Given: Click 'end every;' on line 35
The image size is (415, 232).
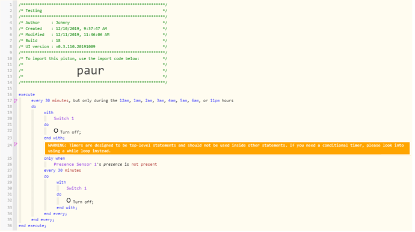Looking at the screenshot, I should click(43, 220).
